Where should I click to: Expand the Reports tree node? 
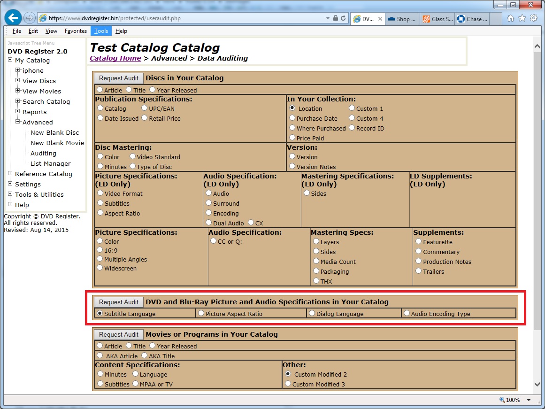click(x=18, y=111)
